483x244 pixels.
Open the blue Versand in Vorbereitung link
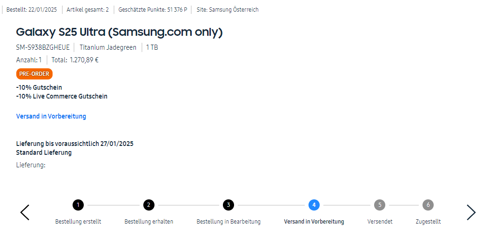pyautogui.click(x=51, y=116)
